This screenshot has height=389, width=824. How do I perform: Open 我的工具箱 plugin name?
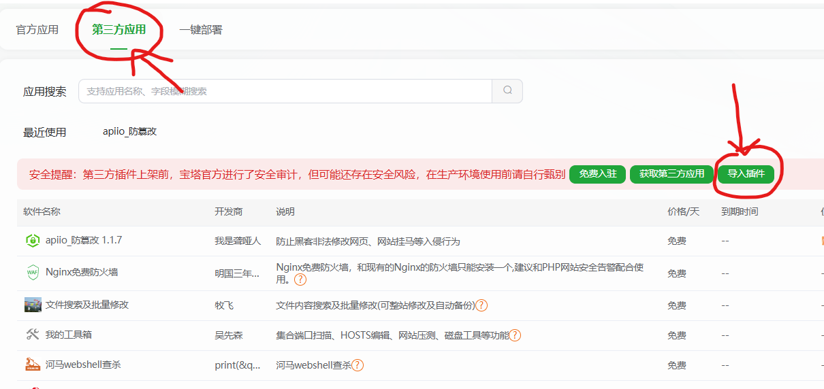68,335
